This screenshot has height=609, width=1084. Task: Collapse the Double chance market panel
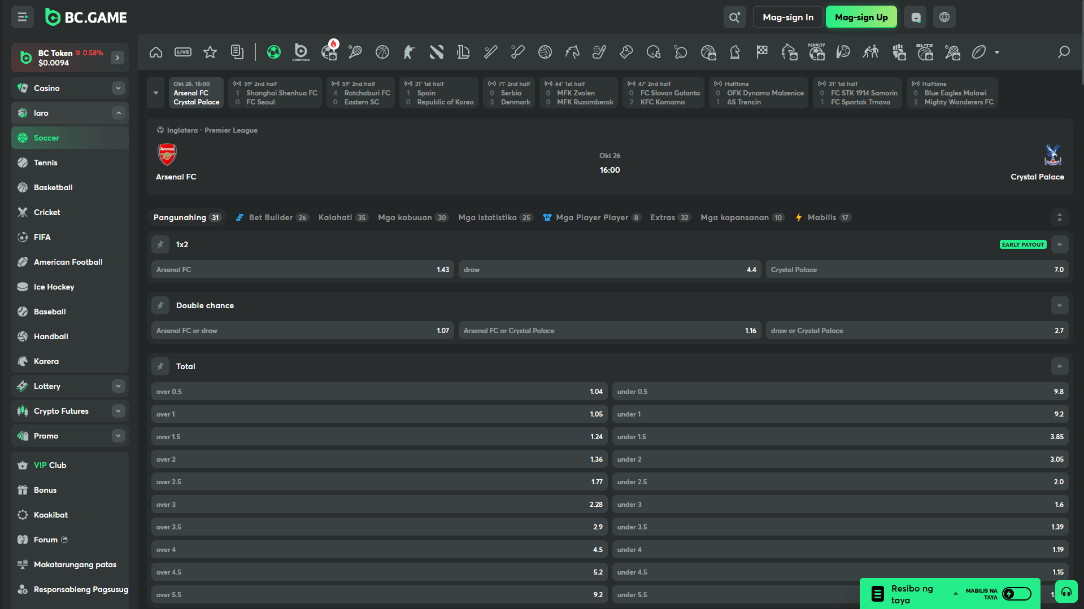tap(1060, 305)
